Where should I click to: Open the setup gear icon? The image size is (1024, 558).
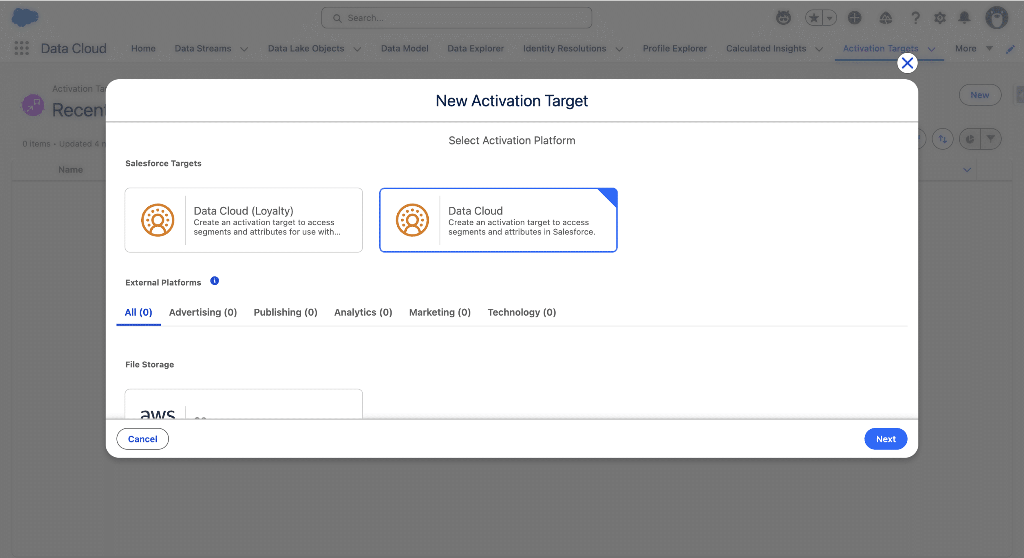[x=940, y=18]
